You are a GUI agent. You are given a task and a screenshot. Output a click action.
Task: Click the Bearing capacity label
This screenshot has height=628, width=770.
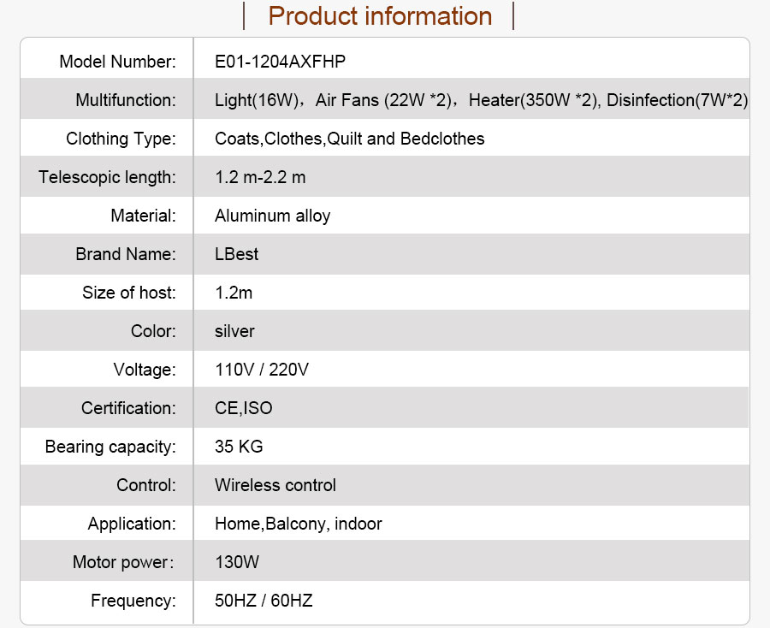[110, 447]
